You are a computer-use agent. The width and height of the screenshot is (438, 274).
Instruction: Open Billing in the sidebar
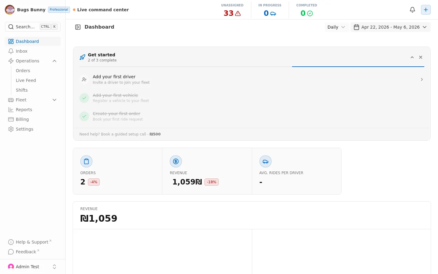point(33,119)
